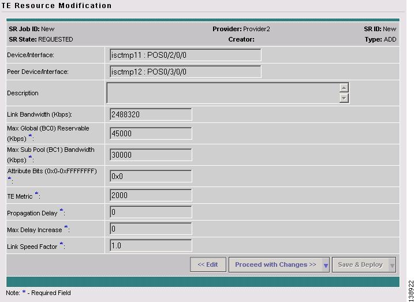Click the << Edit button
Image resolution: width=414 pixels, height=302 pixels.
click(x=208, y=264)
